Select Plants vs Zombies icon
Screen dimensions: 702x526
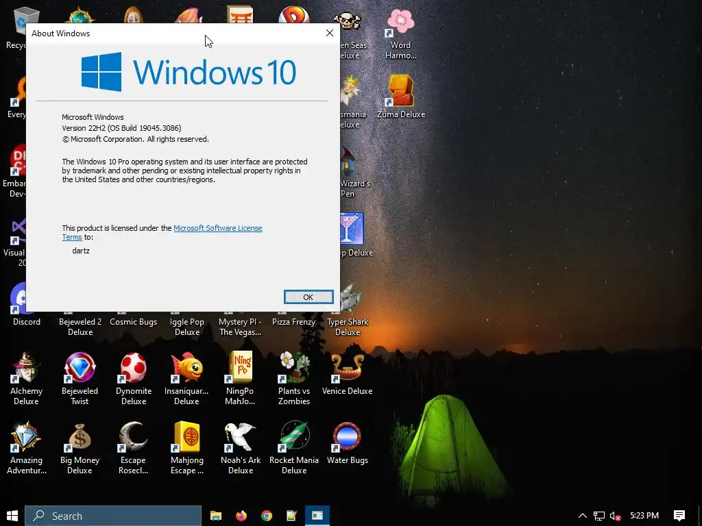tap(293, 378)
